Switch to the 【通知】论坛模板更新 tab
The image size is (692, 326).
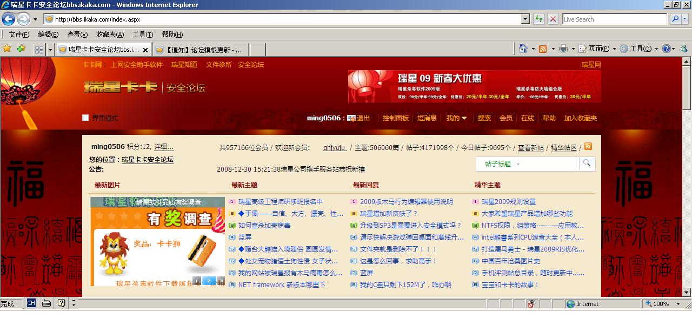(x=201, y=50)
